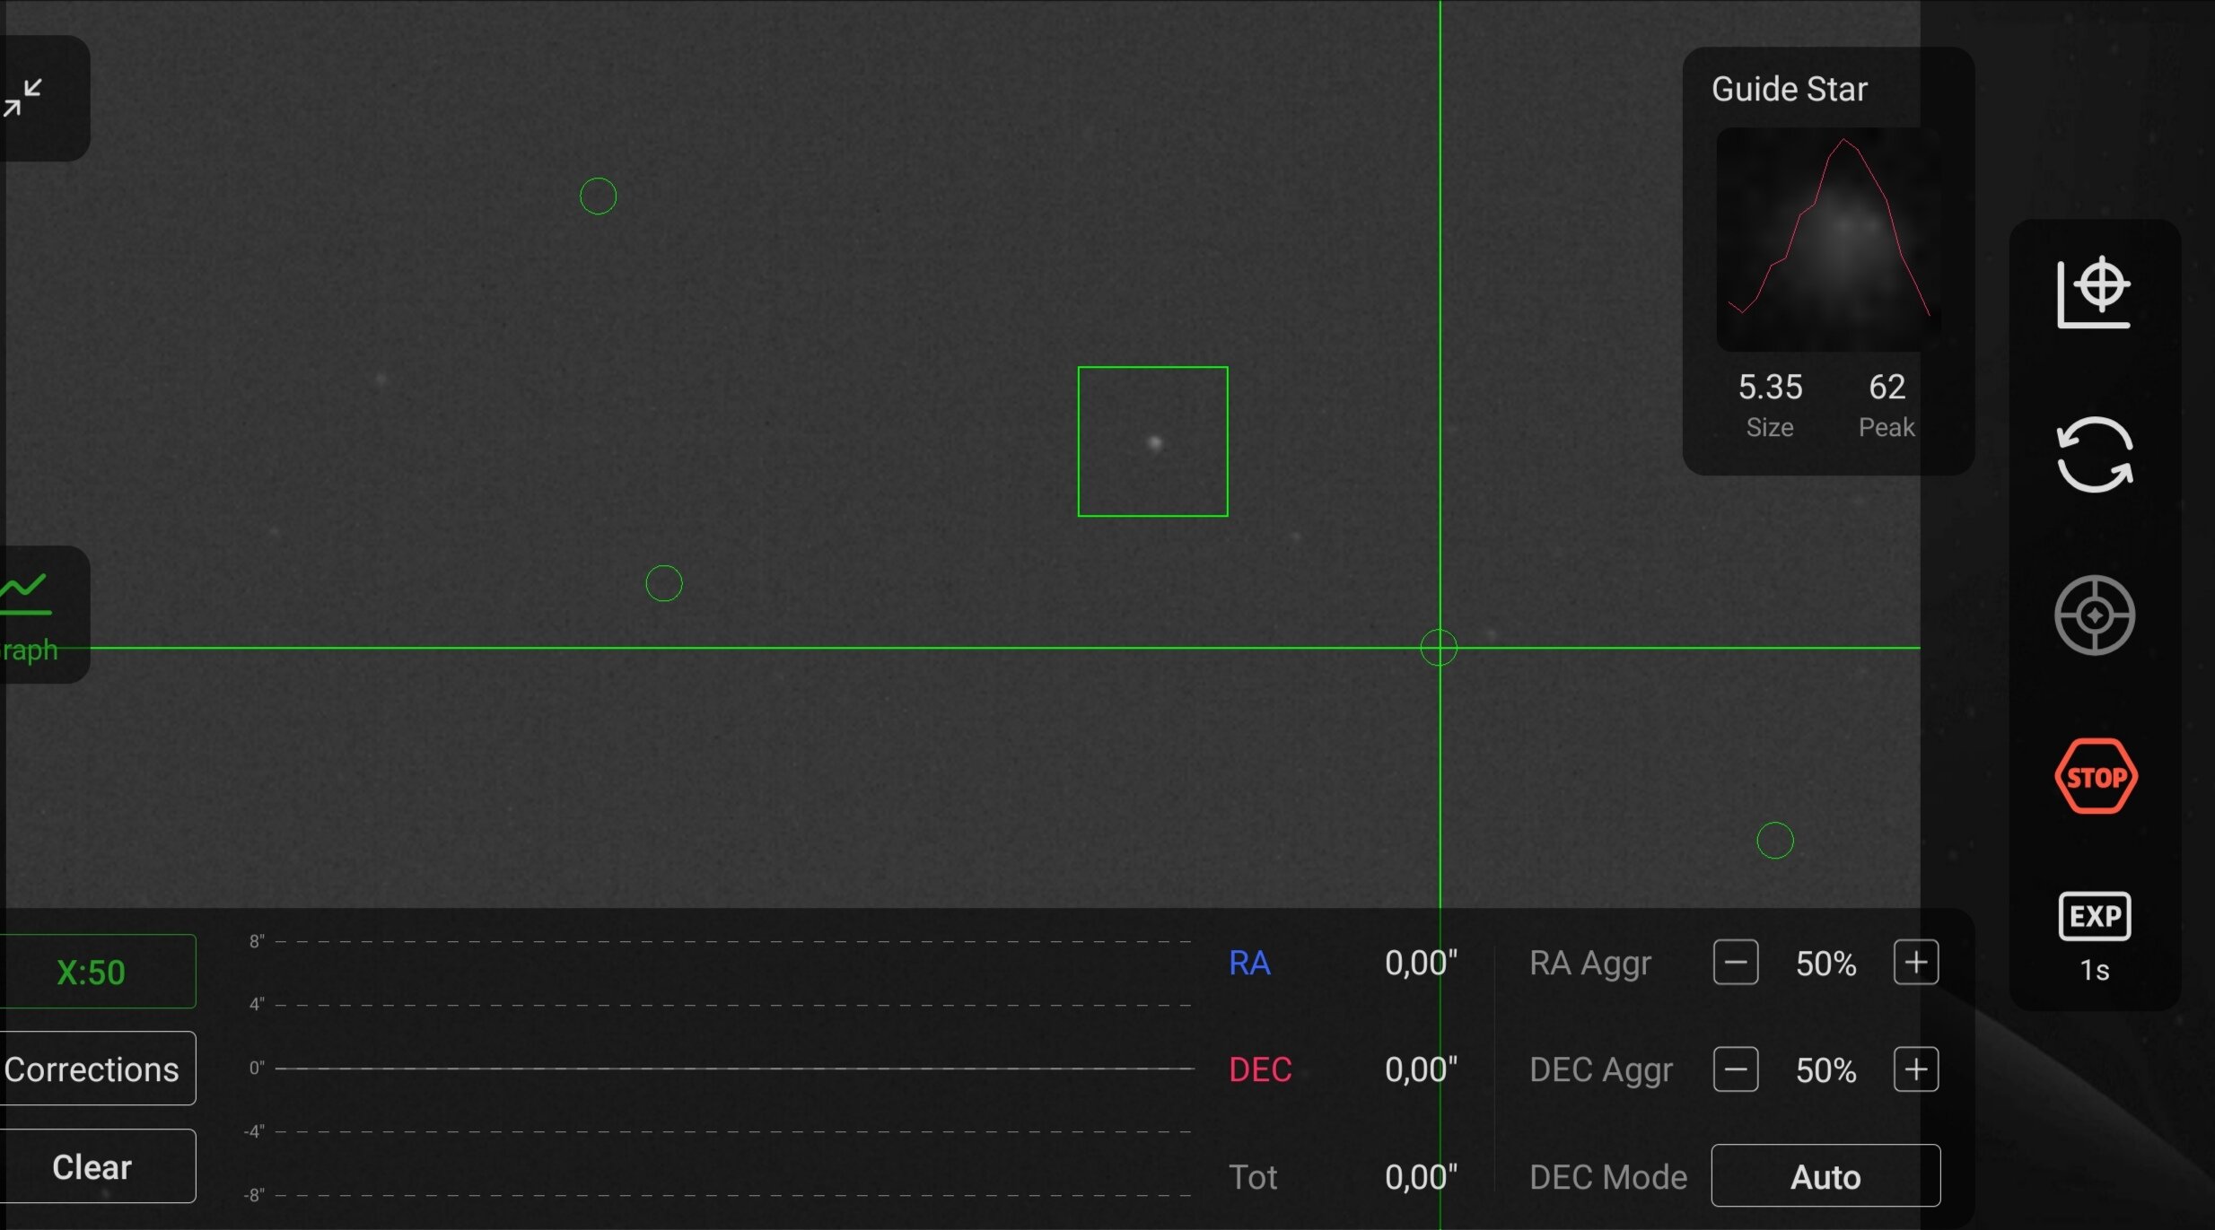2215x1230 pixels.
Task: Click the looping refresh arrows icon
Action: click(2094, 454)
